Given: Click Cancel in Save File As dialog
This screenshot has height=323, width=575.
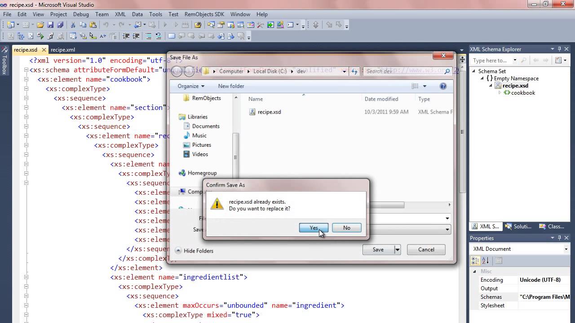Looking at the screenshot, I should pyautogui.click(x=426, y=249).
